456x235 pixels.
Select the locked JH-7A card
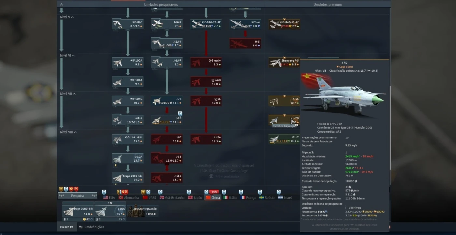point(206,139)
